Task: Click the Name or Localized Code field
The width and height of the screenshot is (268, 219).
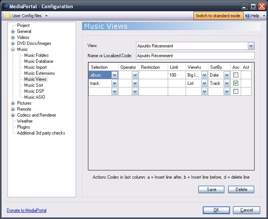Action: point(195,56)
